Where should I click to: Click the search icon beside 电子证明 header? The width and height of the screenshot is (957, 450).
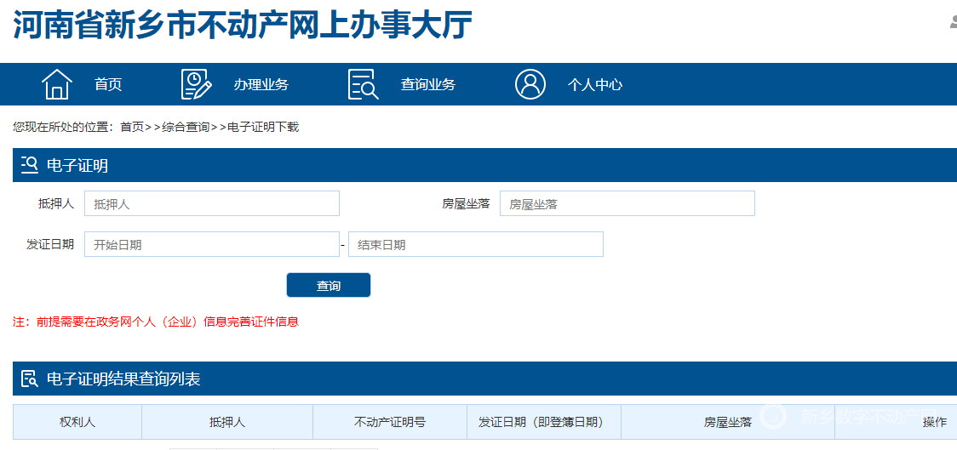(30, 165)
